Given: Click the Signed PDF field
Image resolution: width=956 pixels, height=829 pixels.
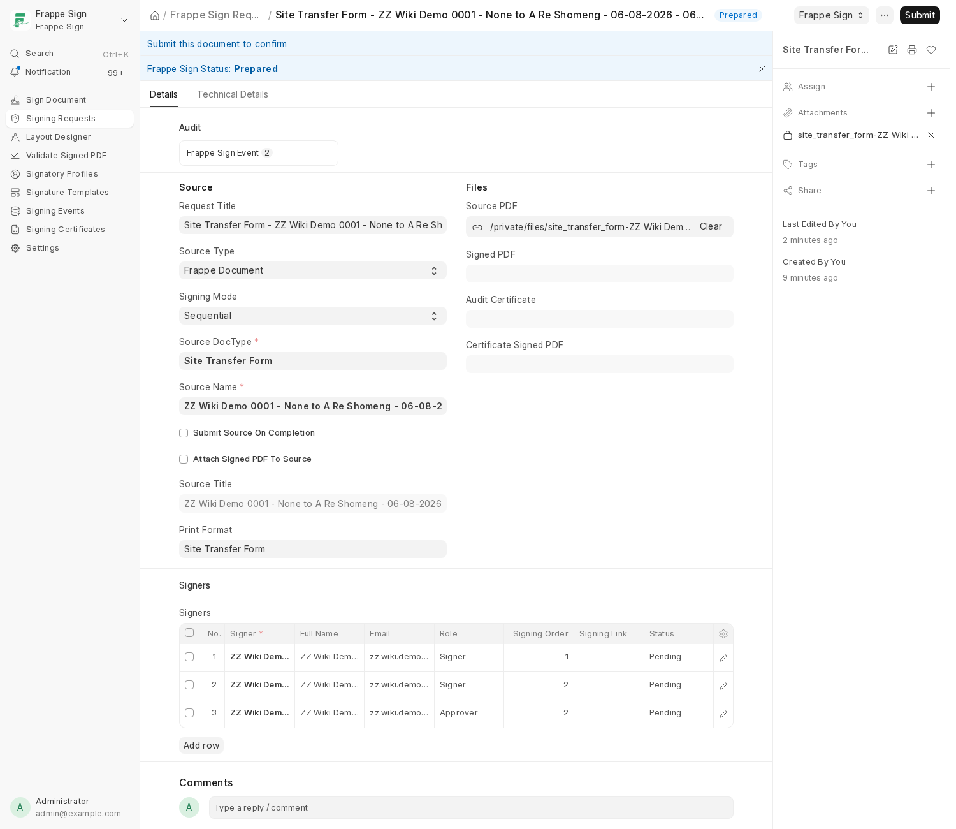Looking at the screenshot, I should point(600,274).
